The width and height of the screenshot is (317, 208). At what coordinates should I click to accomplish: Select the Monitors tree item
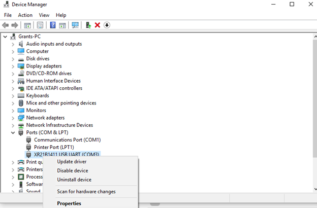(36, 111)
